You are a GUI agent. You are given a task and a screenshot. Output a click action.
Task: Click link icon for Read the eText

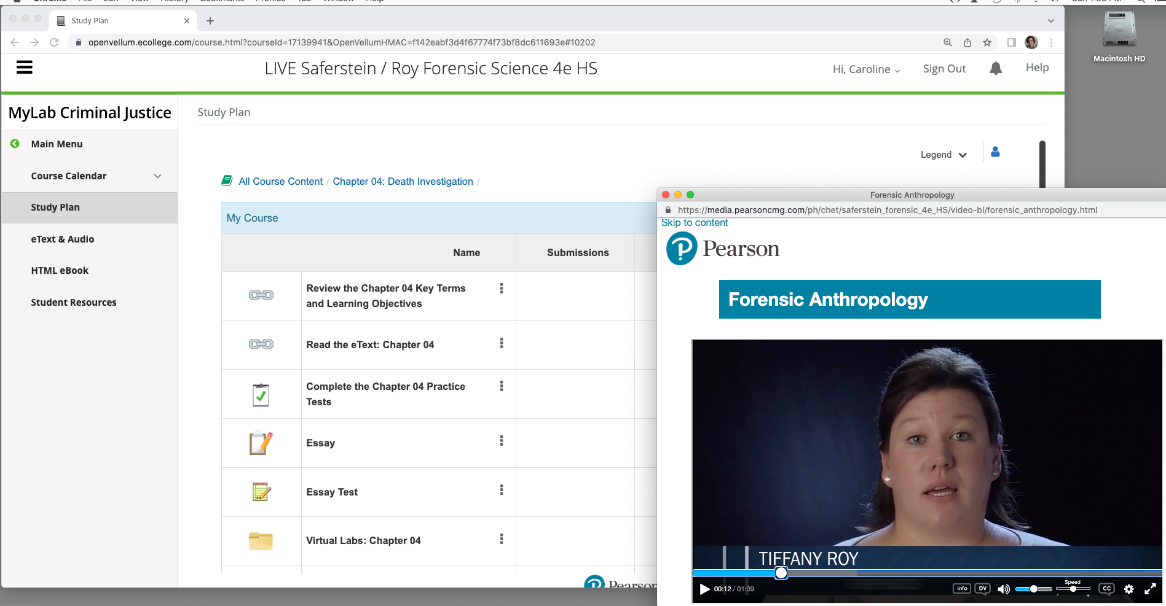(261, 344)
